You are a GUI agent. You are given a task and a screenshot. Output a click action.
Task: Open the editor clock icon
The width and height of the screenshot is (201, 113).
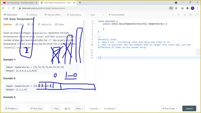[190, 15]
